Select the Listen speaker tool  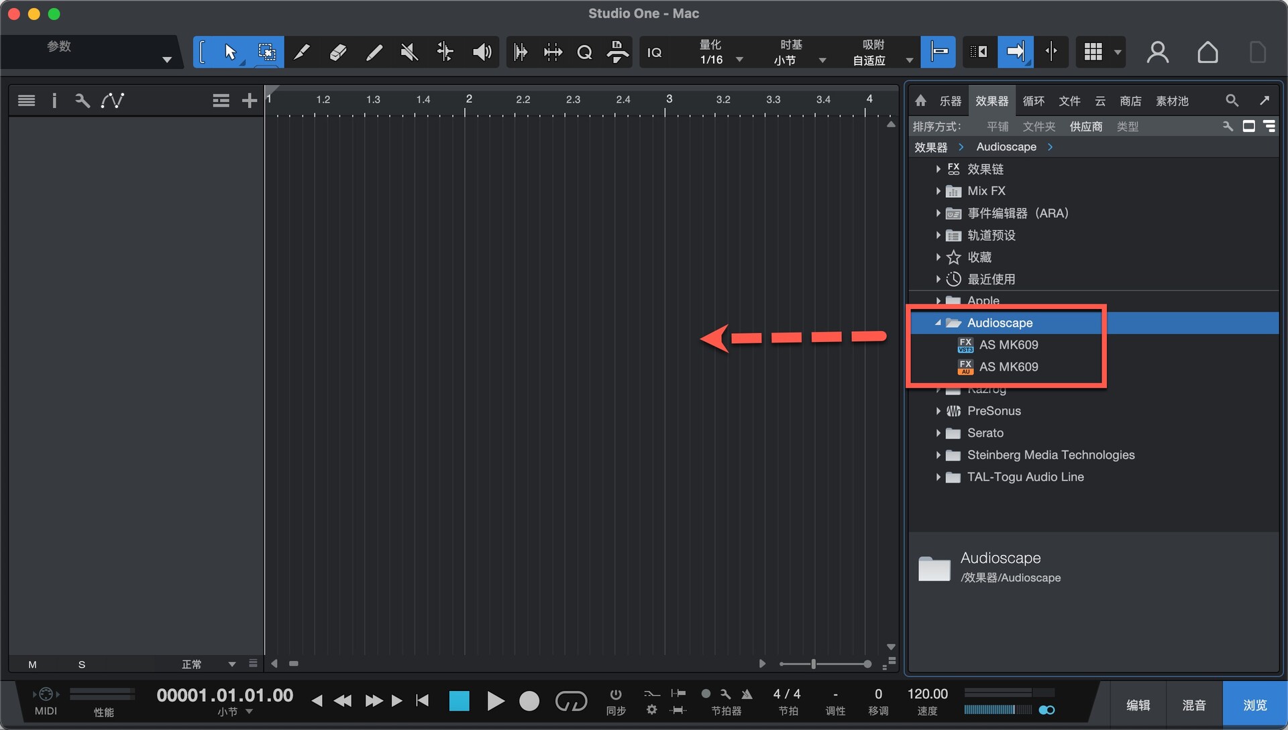(x=482, y=52)
